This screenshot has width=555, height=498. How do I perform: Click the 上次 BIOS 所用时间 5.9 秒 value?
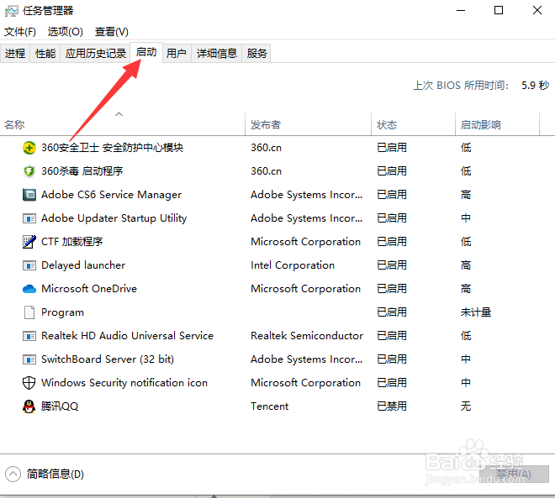tap(536, 86)
